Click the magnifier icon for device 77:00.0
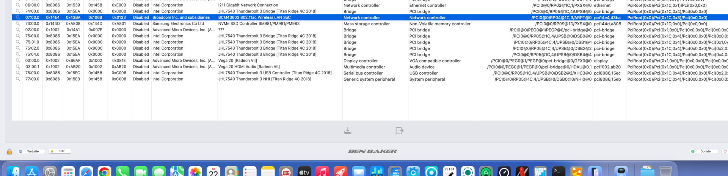728x176 pixels. (x=18, y=79)
